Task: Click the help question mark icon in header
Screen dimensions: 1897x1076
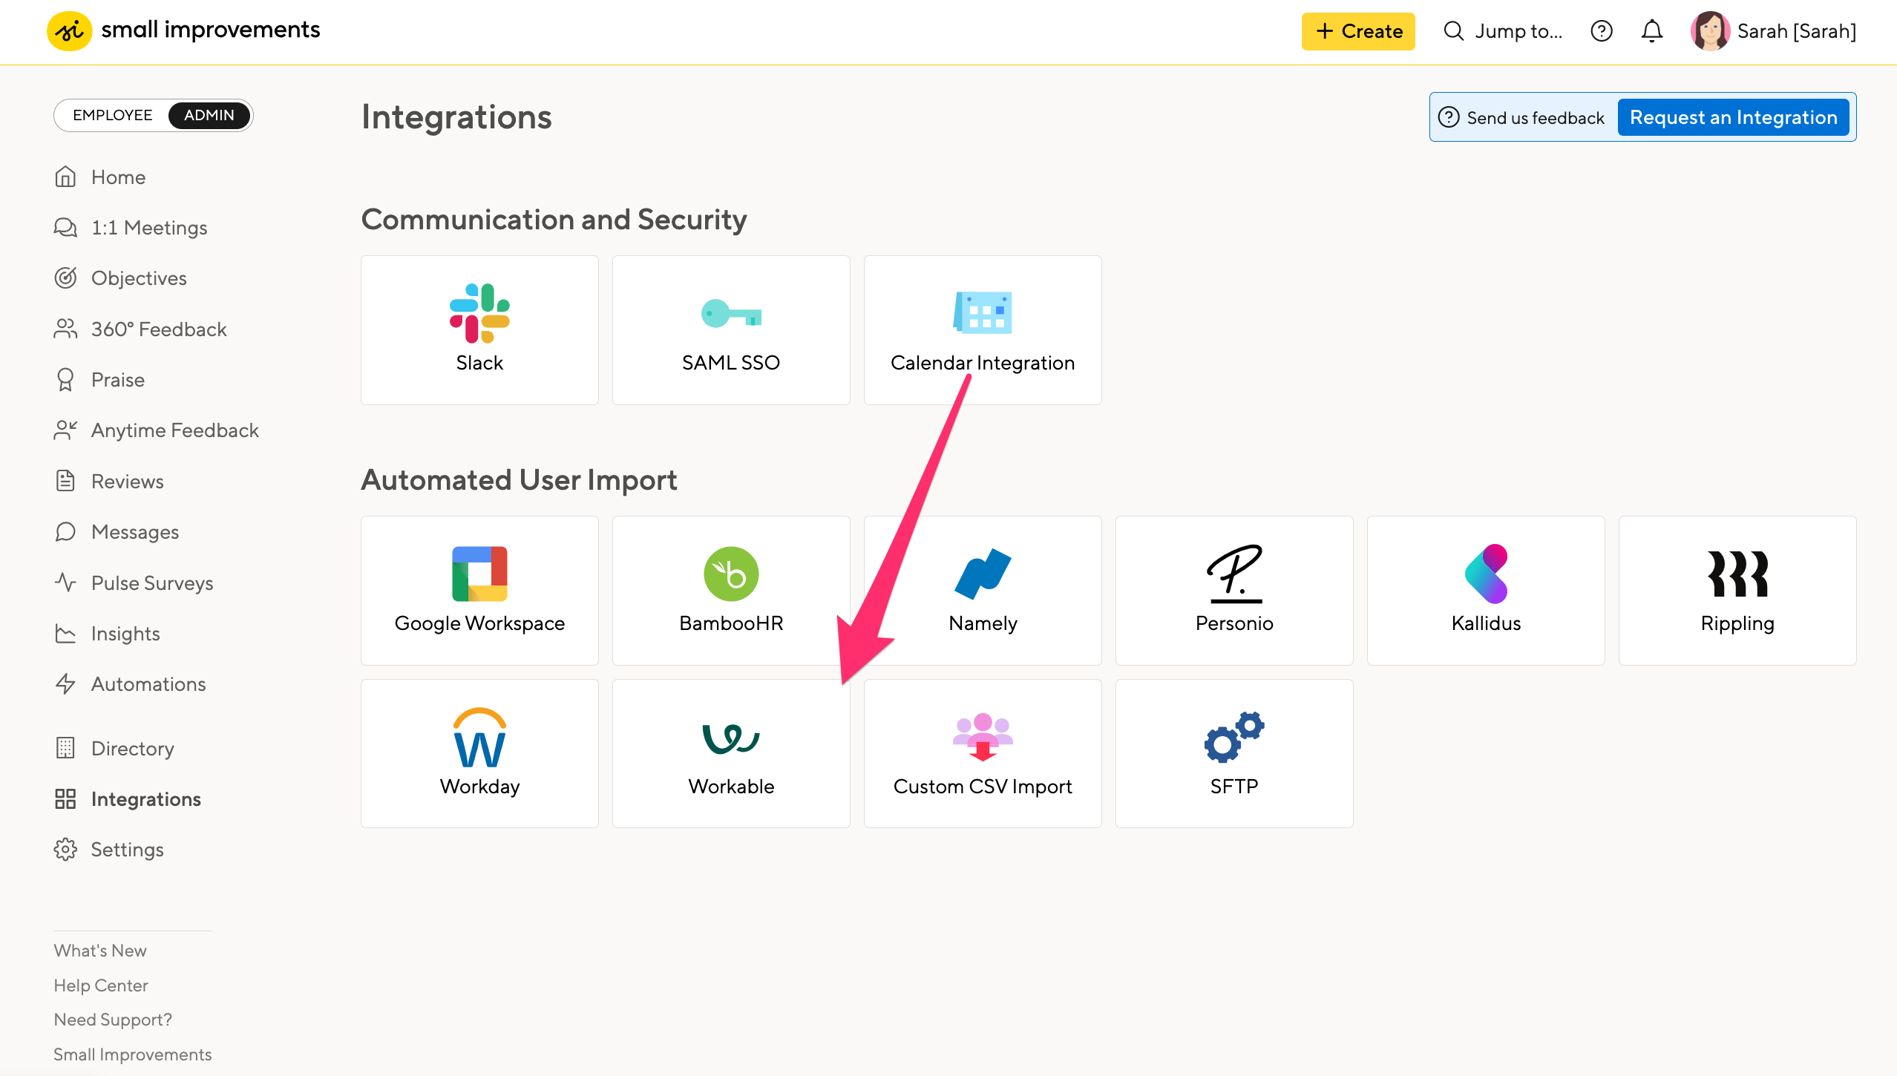Action: coord(1602,31)
